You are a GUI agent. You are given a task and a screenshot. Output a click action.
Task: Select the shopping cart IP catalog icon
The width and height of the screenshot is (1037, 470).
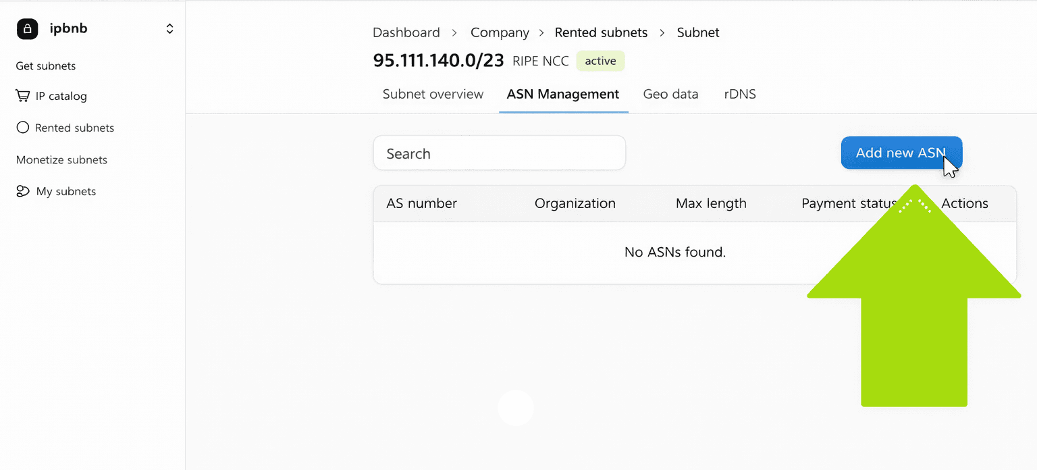point(22,95)
